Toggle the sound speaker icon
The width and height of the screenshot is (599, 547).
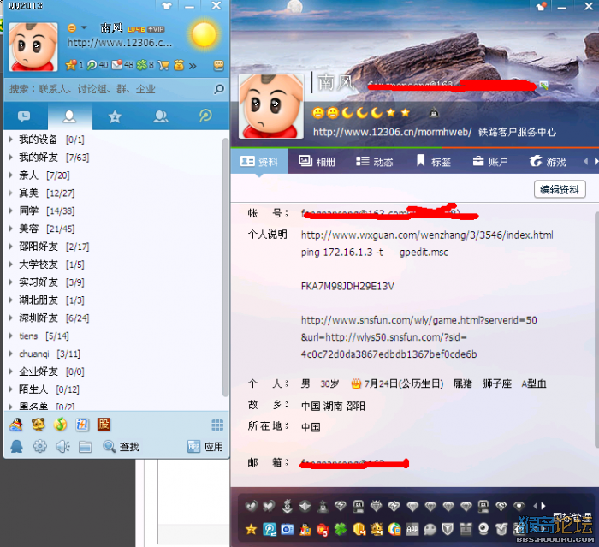[x=62, y=447]
